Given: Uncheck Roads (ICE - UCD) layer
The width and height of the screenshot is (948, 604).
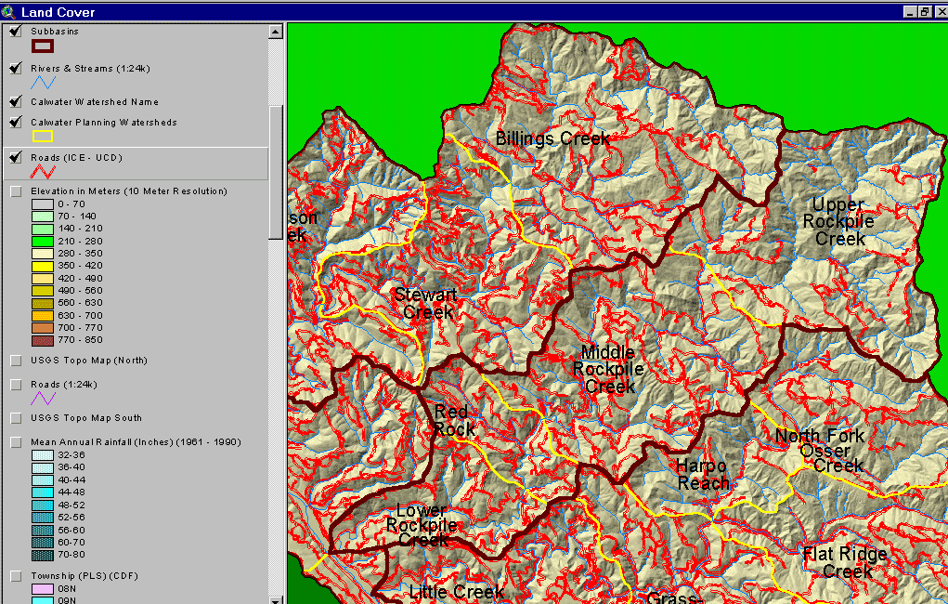Looking at the screenshot, I should coord(16,157).
